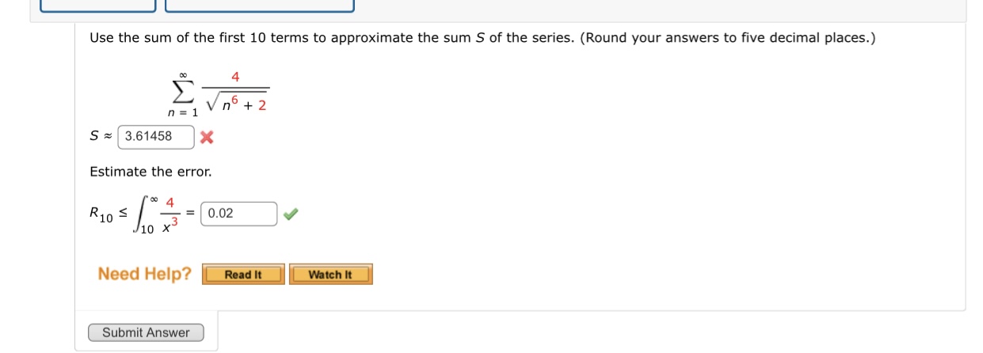
Task: Click the red X incorrect-answer icon
Action: coord(207,137)
